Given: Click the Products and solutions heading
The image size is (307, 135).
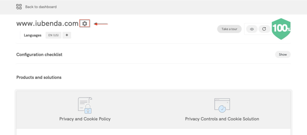Looking at the screenshot, I should (39, 77).
